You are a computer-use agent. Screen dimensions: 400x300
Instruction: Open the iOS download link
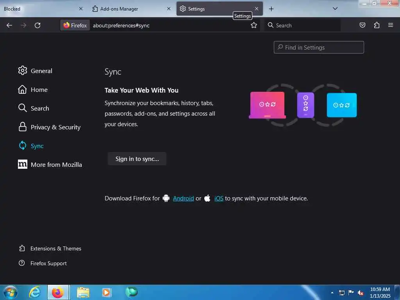coord(219,198)
